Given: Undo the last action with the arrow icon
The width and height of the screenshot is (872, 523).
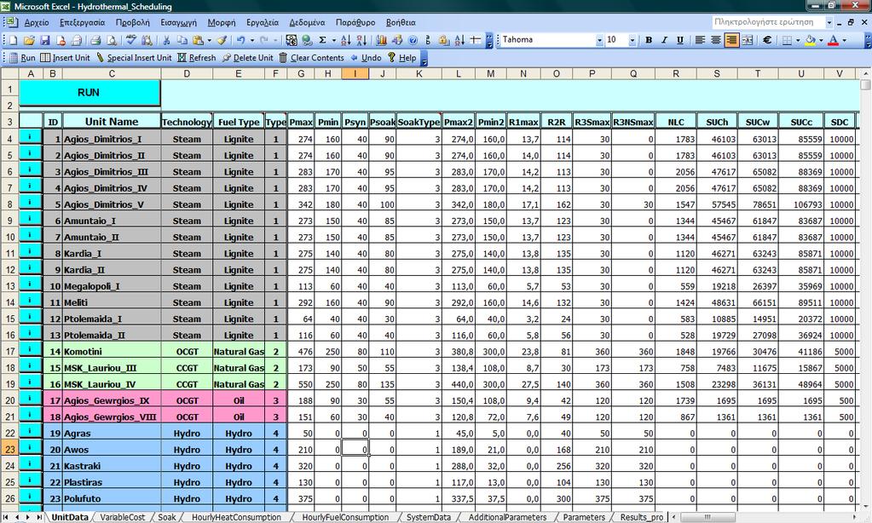Looking at the screenshot, I should click(x=240, y=40).
